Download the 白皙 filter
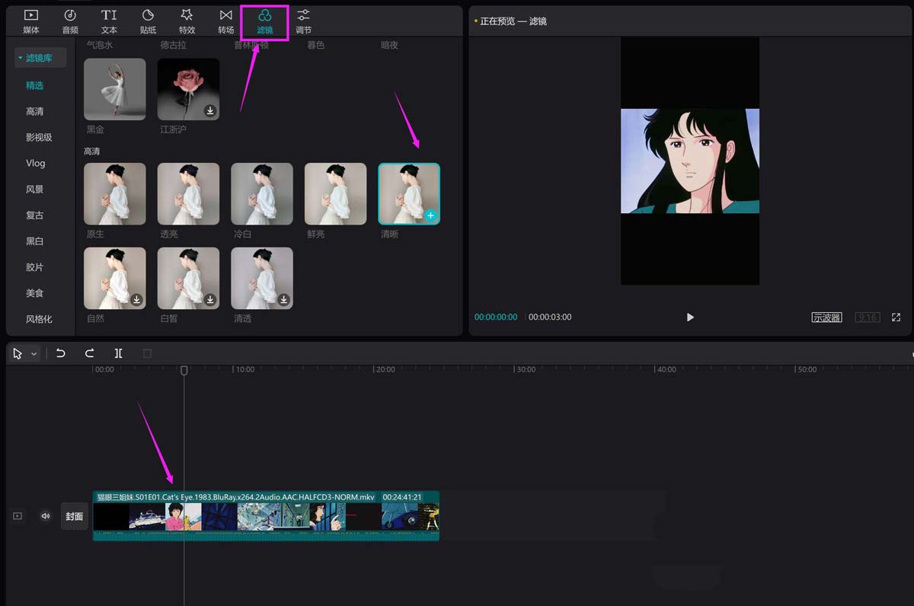 click(210, 300)
